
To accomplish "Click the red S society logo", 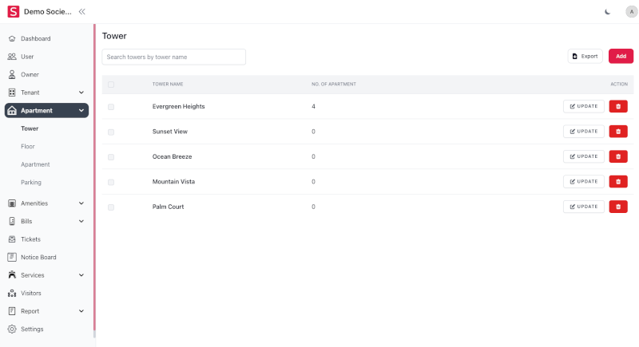I will (x=13, y=12).
